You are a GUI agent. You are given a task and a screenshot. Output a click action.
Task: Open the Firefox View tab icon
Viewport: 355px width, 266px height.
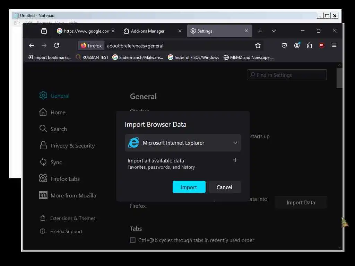pos(44,31)
